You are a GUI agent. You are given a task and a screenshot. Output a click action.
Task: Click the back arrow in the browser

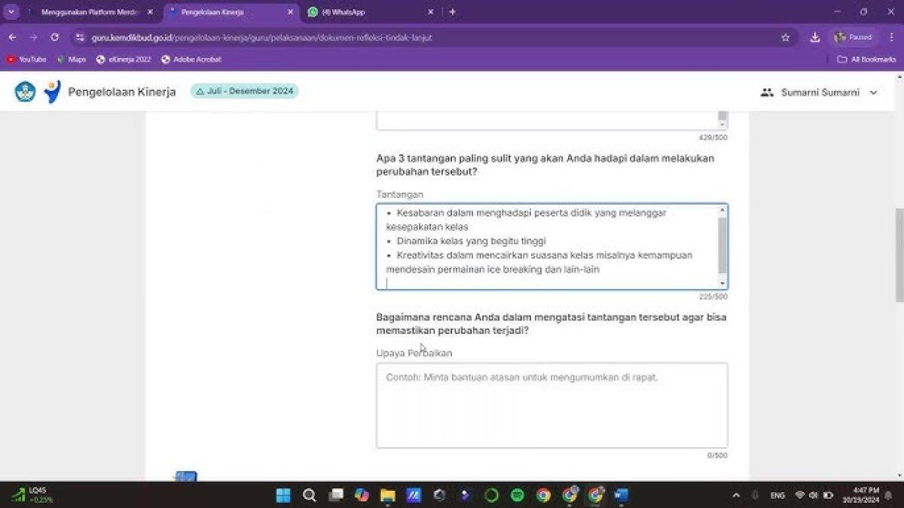coord(12,37)
